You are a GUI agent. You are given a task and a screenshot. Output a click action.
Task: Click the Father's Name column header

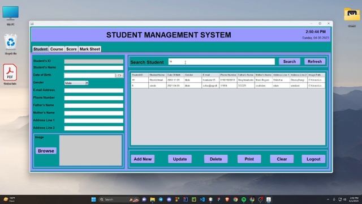point(246,75)
